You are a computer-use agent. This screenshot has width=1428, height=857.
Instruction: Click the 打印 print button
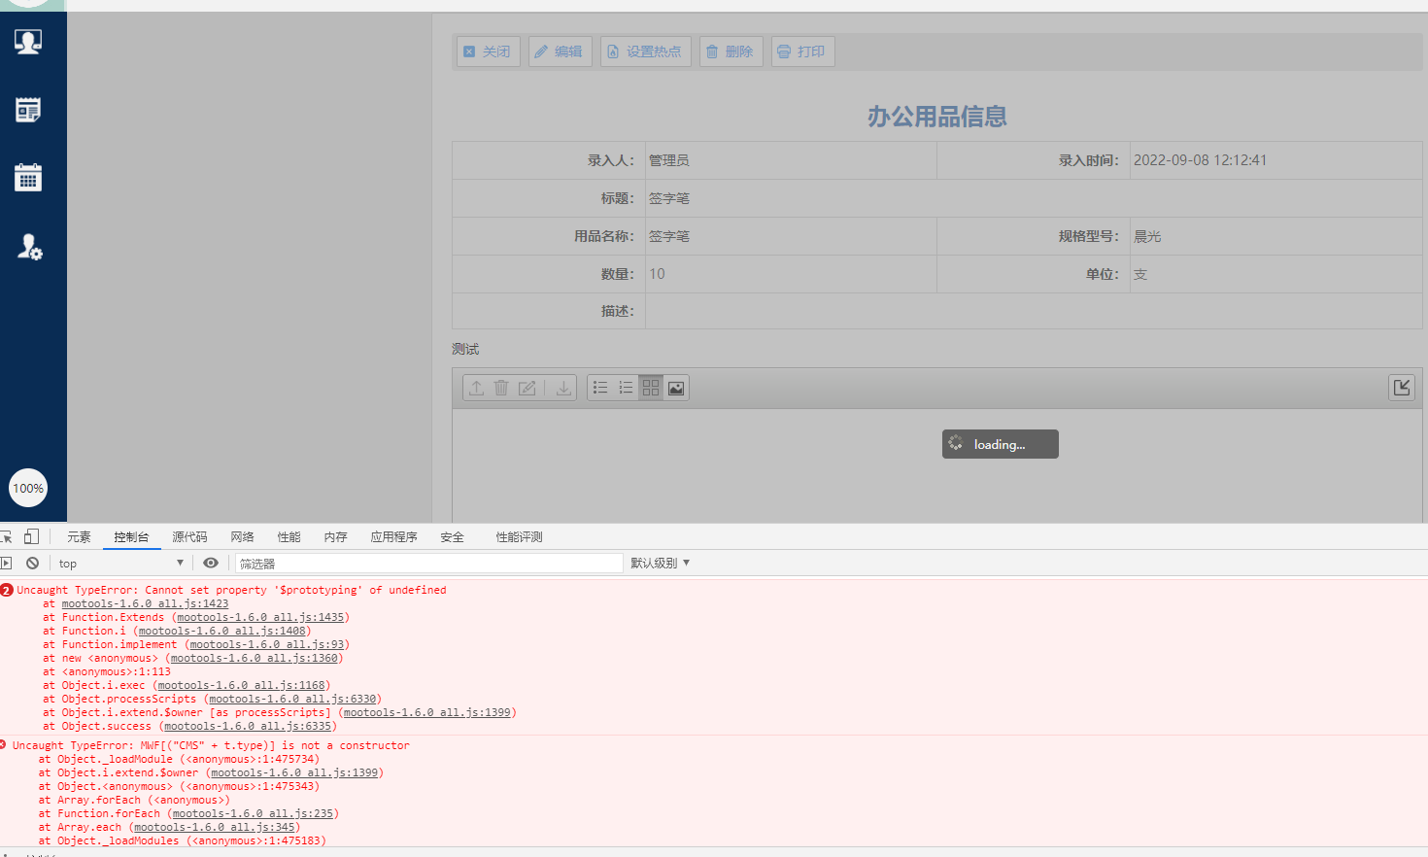tap(802, 51)
